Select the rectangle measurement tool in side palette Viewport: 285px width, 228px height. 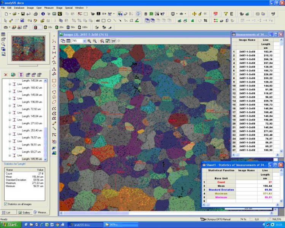point(54,81)
